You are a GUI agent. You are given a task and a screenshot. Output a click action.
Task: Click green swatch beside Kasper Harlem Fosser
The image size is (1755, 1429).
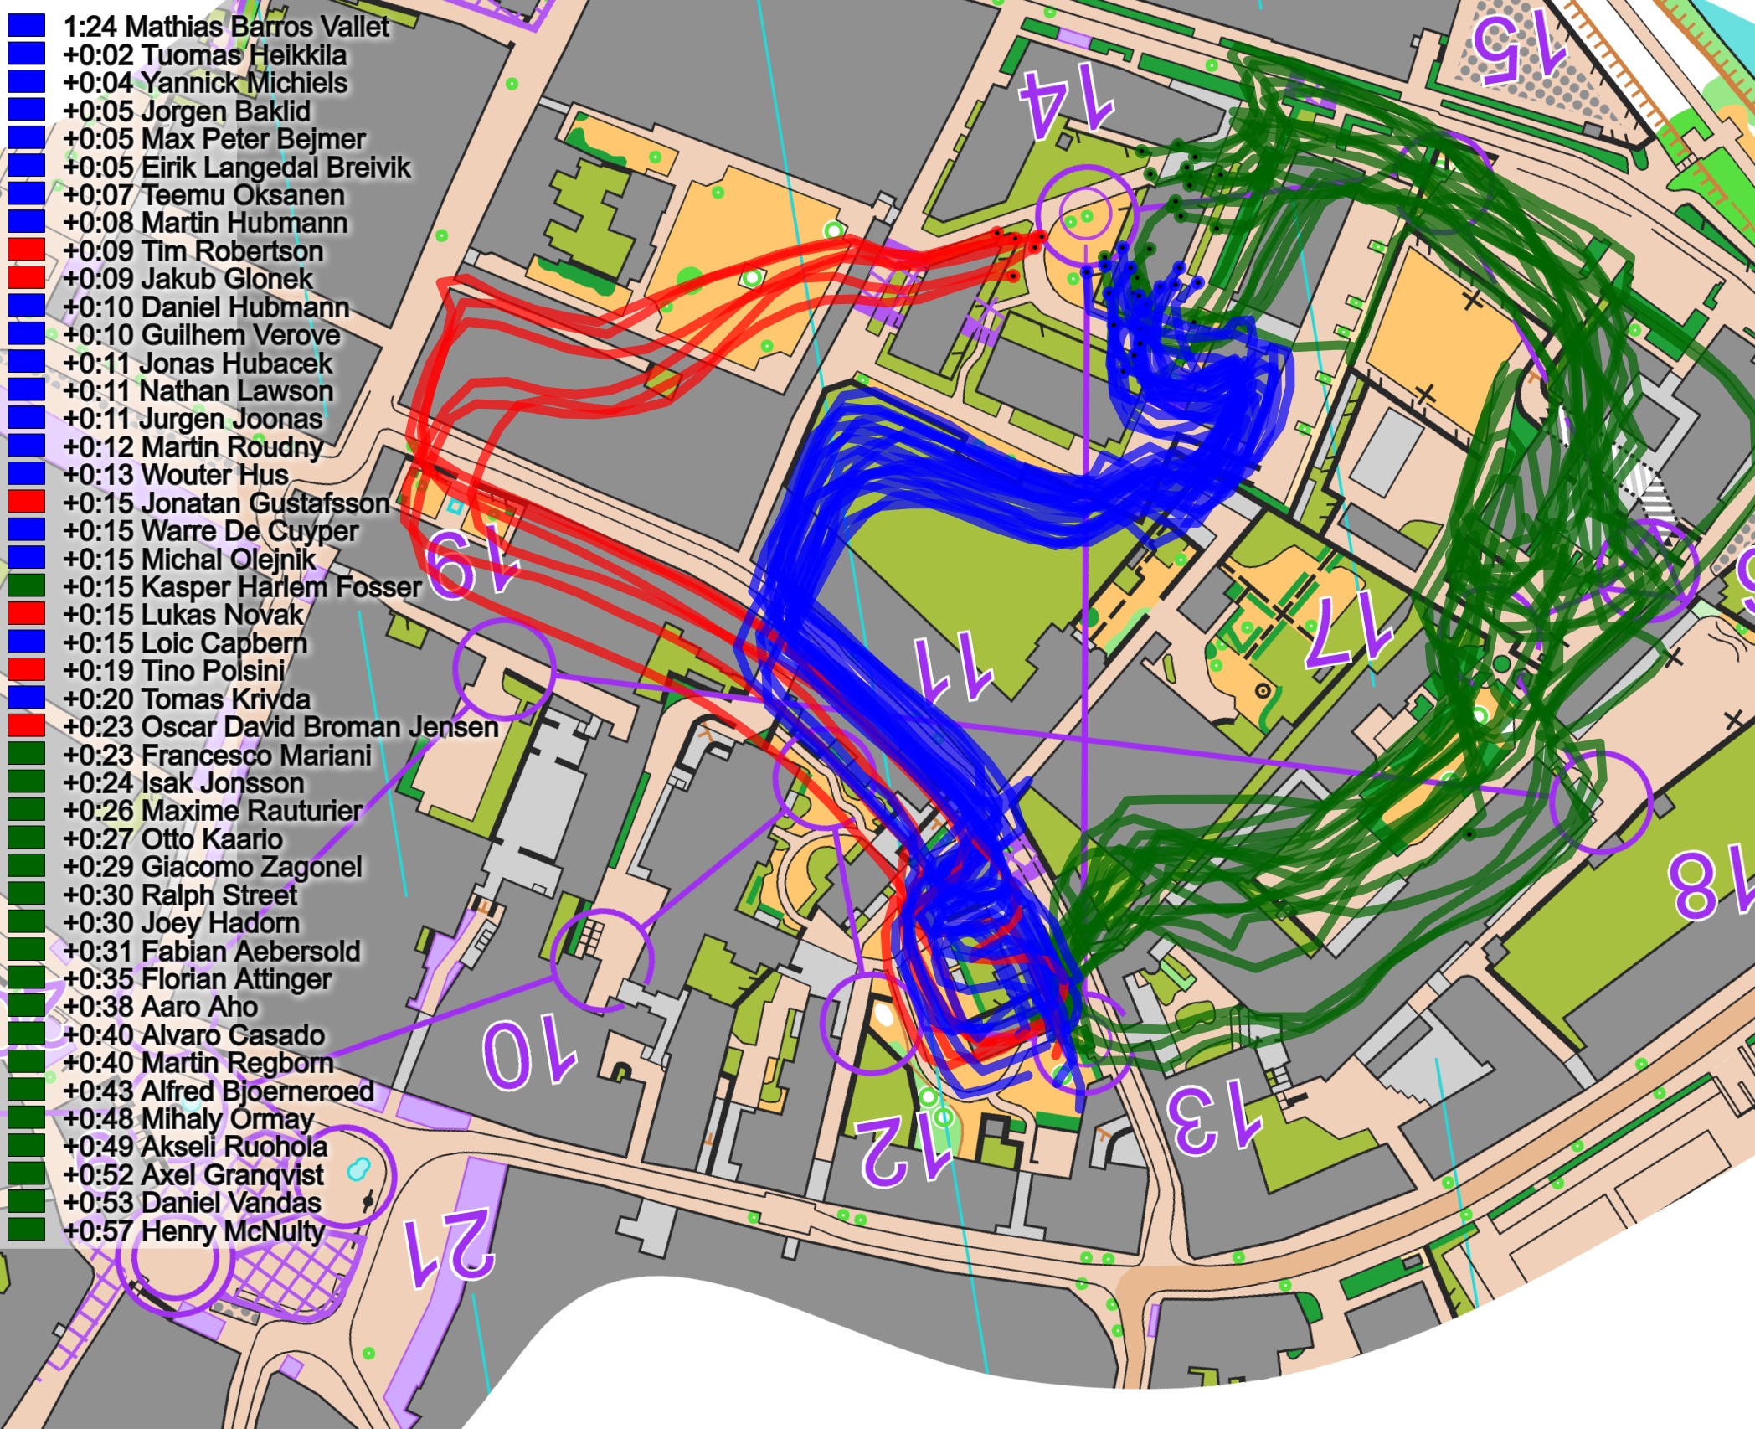(26, 586)
